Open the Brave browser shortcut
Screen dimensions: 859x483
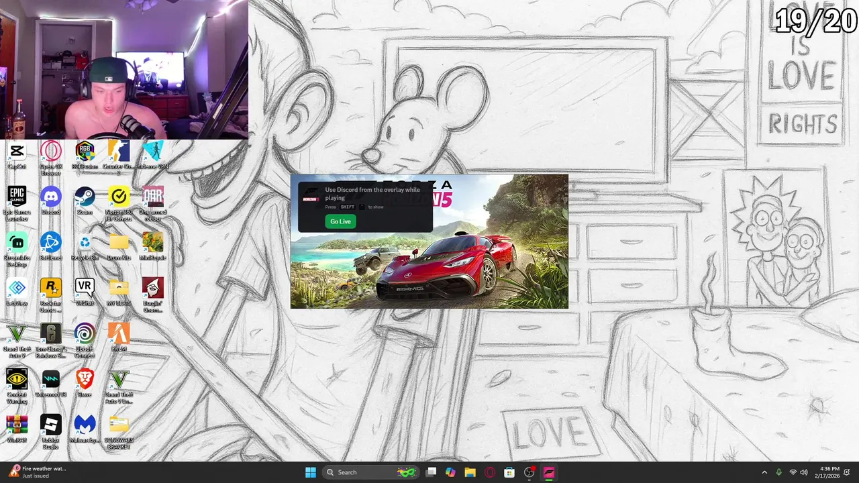tap(85, 384)
